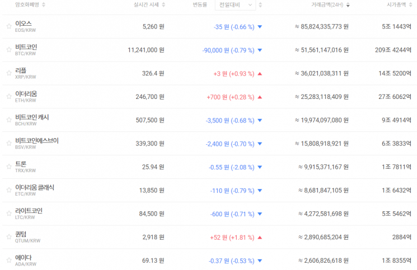Click the down arrow beside -0.66 %
417x270 pixels.
pos(260,26)
